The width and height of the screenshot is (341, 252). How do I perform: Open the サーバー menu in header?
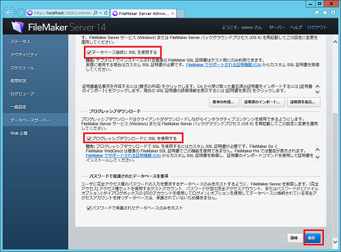point(277,27)
